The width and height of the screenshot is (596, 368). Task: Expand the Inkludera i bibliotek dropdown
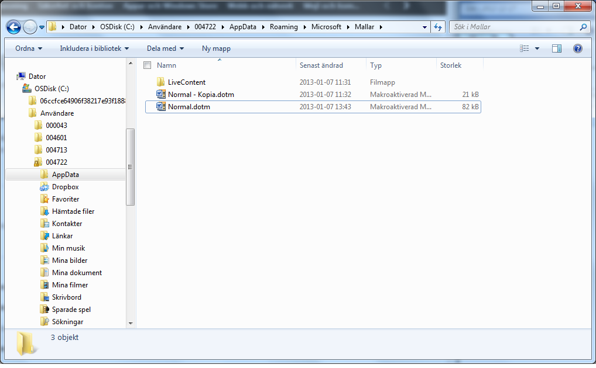click(94, 48)
